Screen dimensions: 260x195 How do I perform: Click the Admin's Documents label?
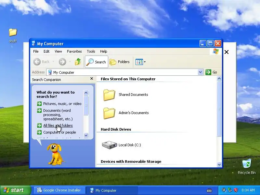click(134, 113)
